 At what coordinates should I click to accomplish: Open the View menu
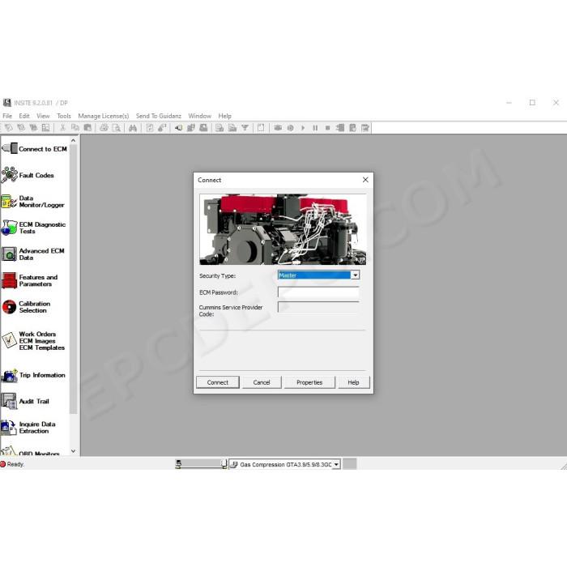pyautogui.click(x=43, y=116)
